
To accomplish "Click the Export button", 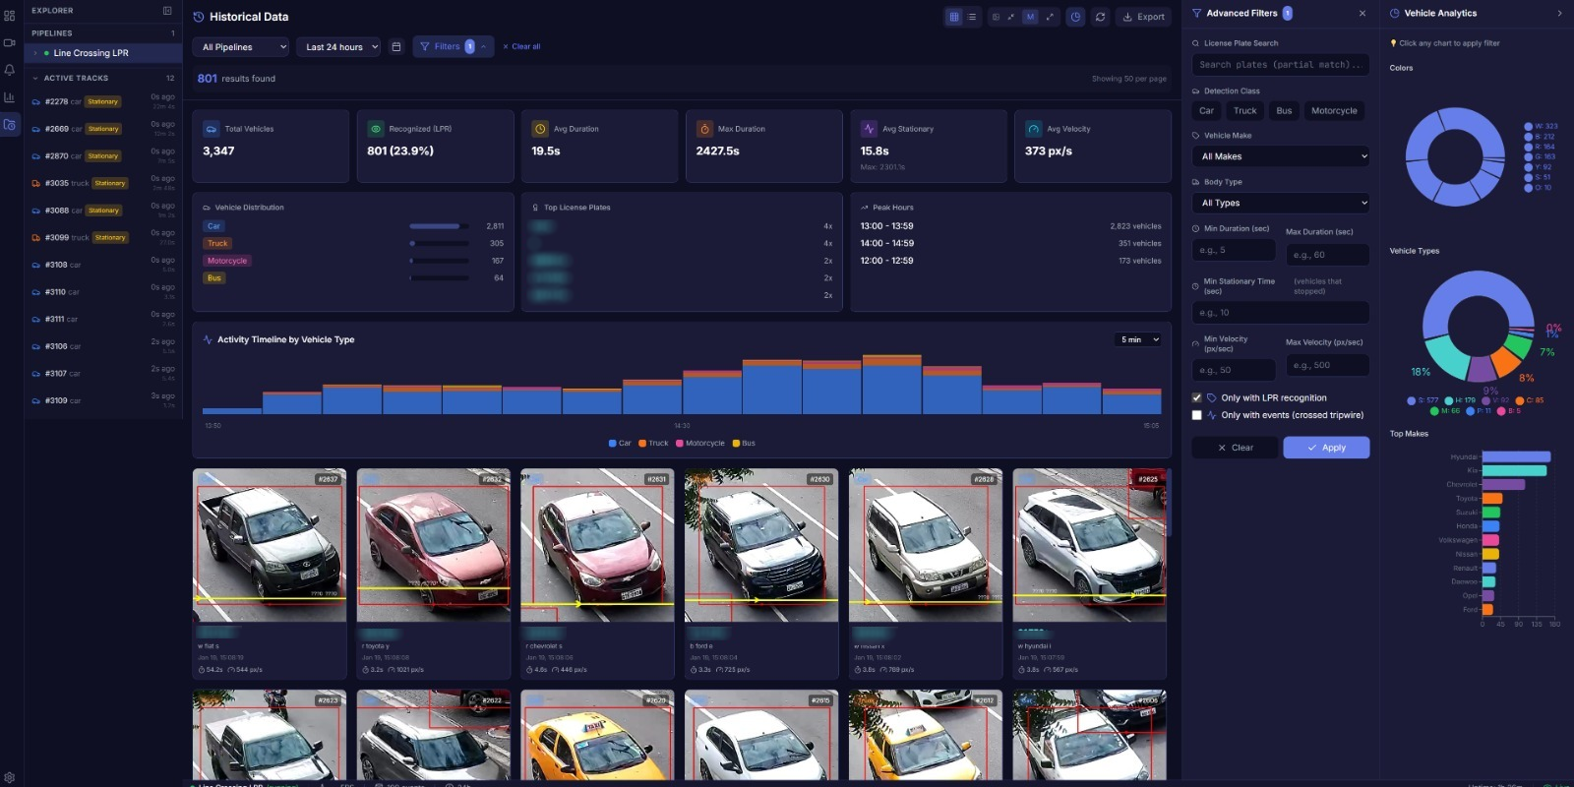I will tap(1143, 17).
